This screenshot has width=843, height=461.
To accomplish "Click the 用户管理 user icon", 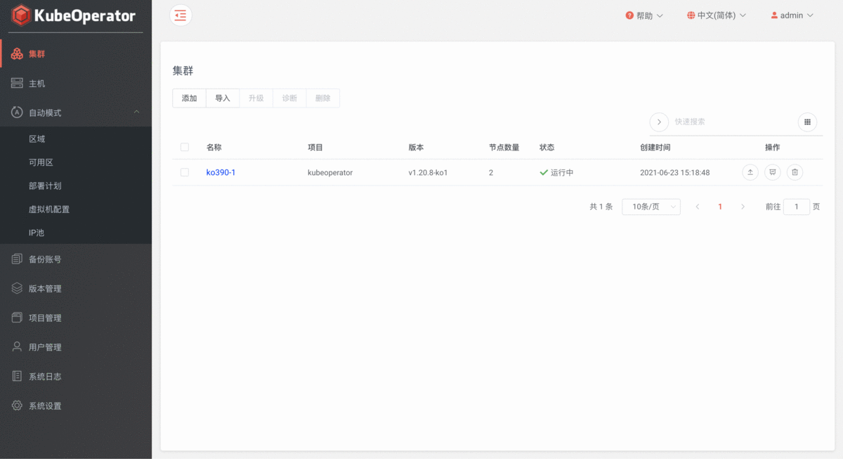I will click(18, 347).
